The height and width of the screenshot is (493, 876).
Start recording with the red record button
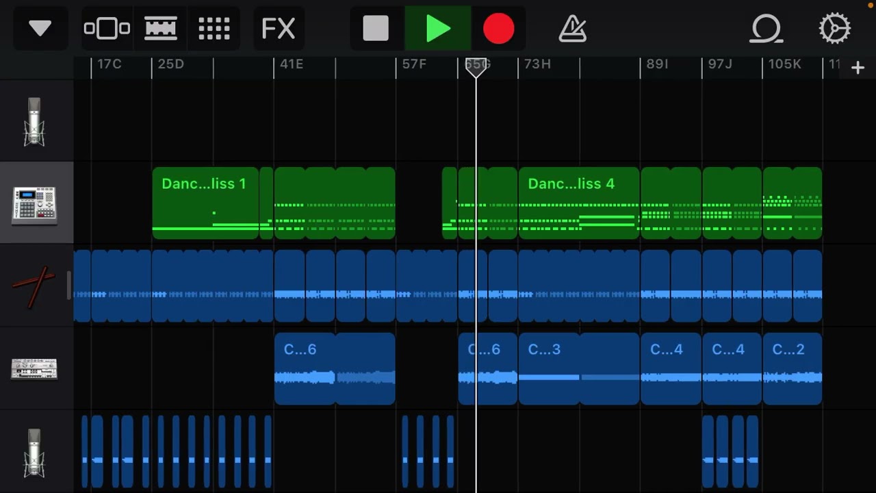click(498, 29)
